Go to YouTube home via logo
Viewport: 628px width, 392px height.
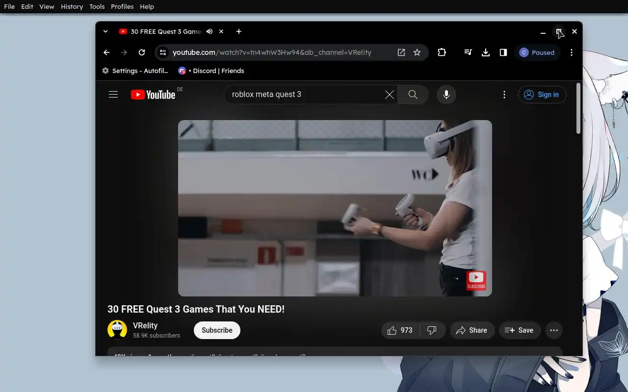(153, 95)
